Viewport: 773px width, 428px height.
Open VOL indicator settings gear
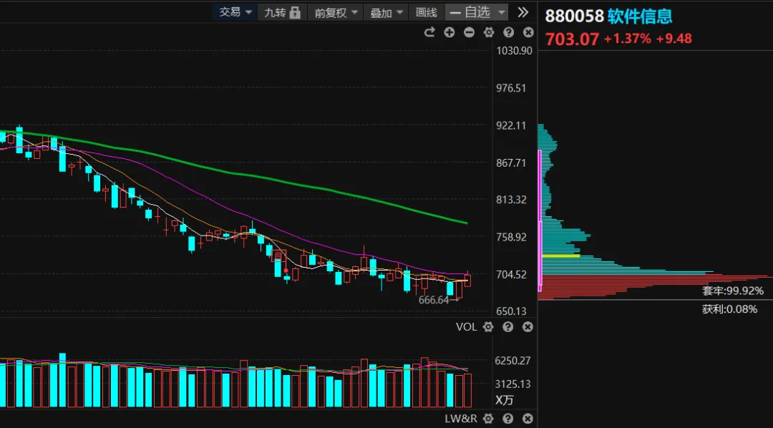488,327
